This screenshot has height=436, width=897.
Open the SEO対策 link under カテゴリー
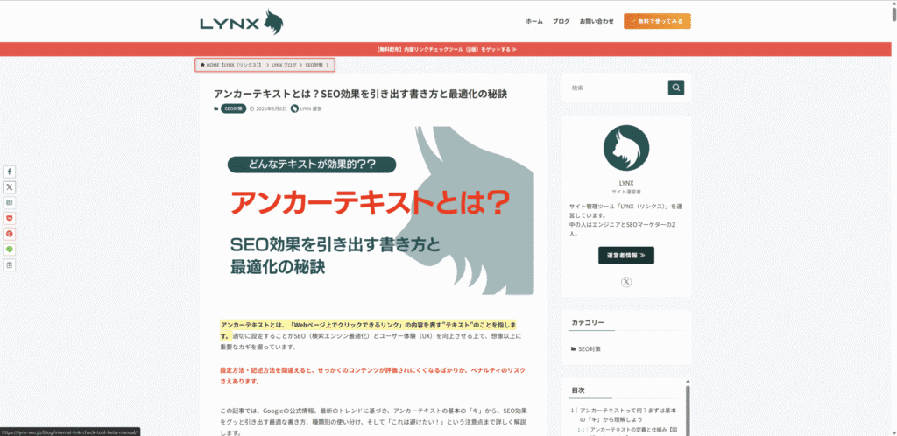(x=589, y=348)
